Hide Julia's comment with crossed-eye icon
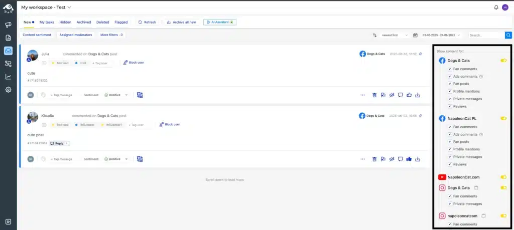Image resolution: width=514 pixels, height=230 pixels. point(392,95)
